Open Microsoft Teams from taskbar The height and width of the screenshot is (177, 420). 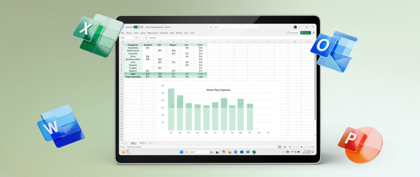[248, 152]
